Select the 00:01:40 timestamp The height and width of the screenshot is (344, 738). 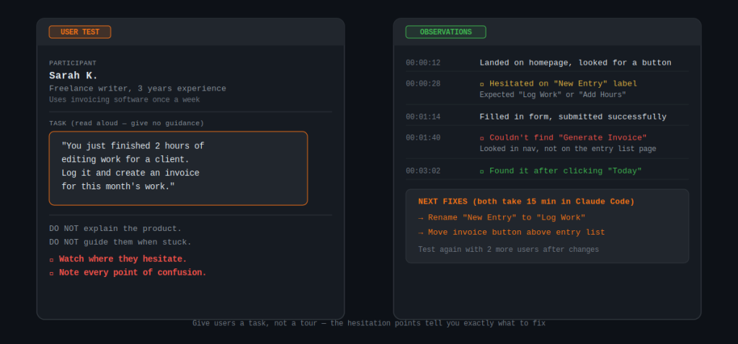point(423,138)
